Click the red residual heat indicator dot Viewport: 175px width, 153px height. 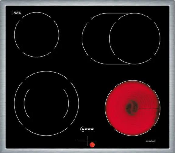pyautogui.click(x=92, y=145)
